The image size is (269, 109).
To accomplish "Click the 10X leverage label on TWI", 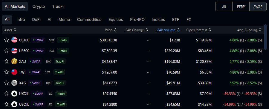I will pyautogui.click(x=48, y=72).
